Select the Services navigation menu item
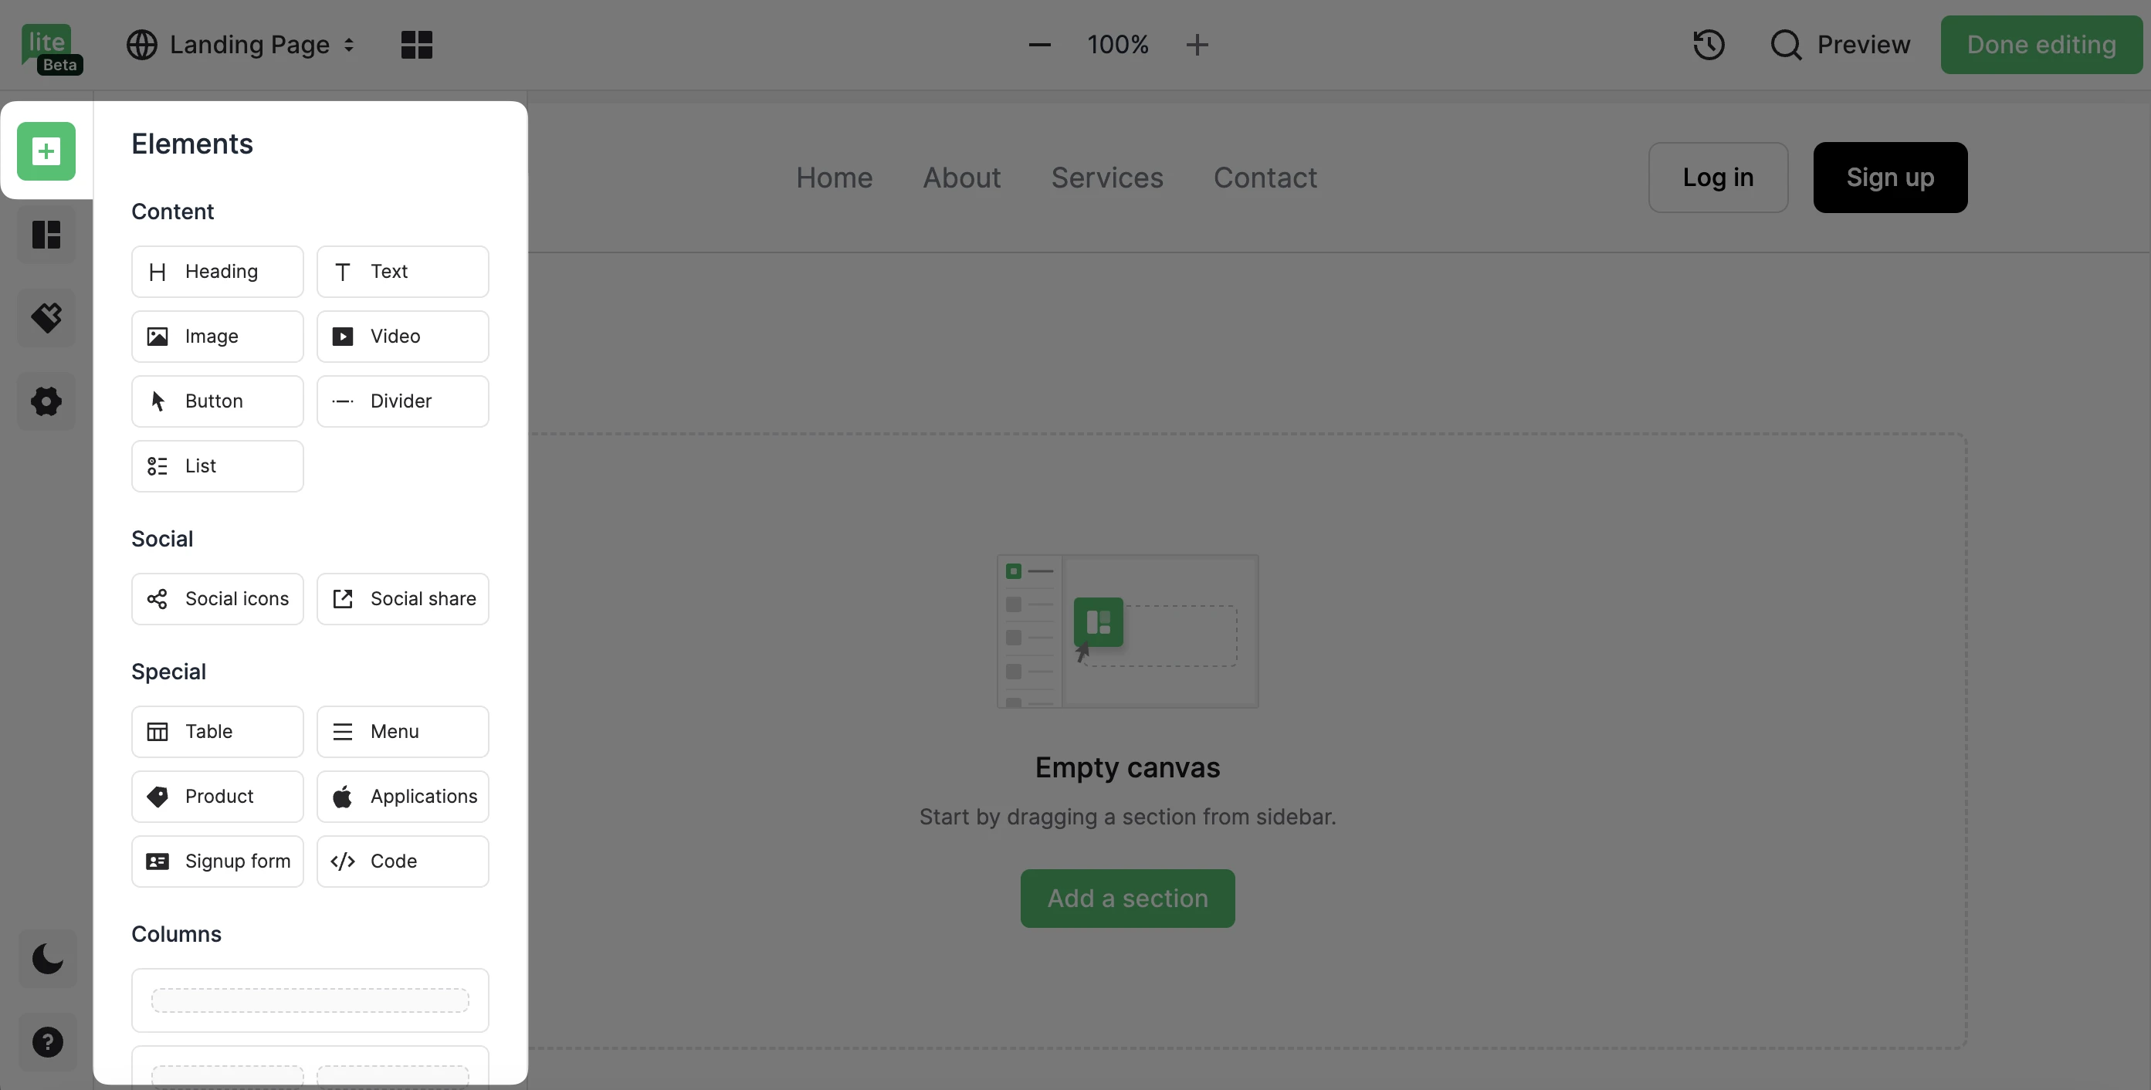 click(1106, 177)
